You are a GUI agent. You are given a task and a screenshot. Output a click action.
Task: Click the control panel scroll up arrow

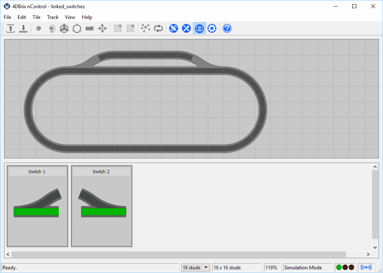point(375,167)
